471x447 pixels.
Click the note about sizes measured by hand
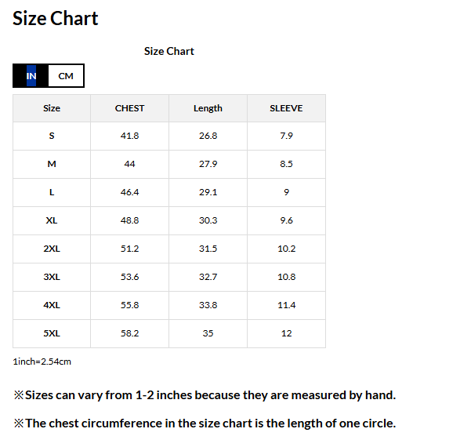(x=205, y=395)
